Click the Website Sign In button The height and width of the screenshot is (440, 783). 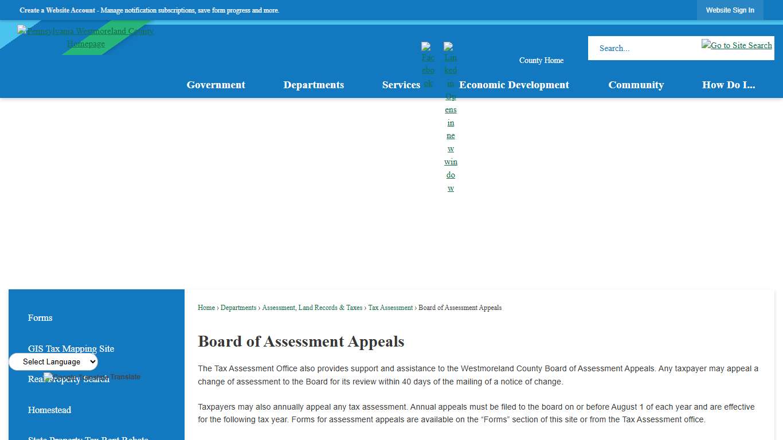pyautogui.click(x=730, y=10)
